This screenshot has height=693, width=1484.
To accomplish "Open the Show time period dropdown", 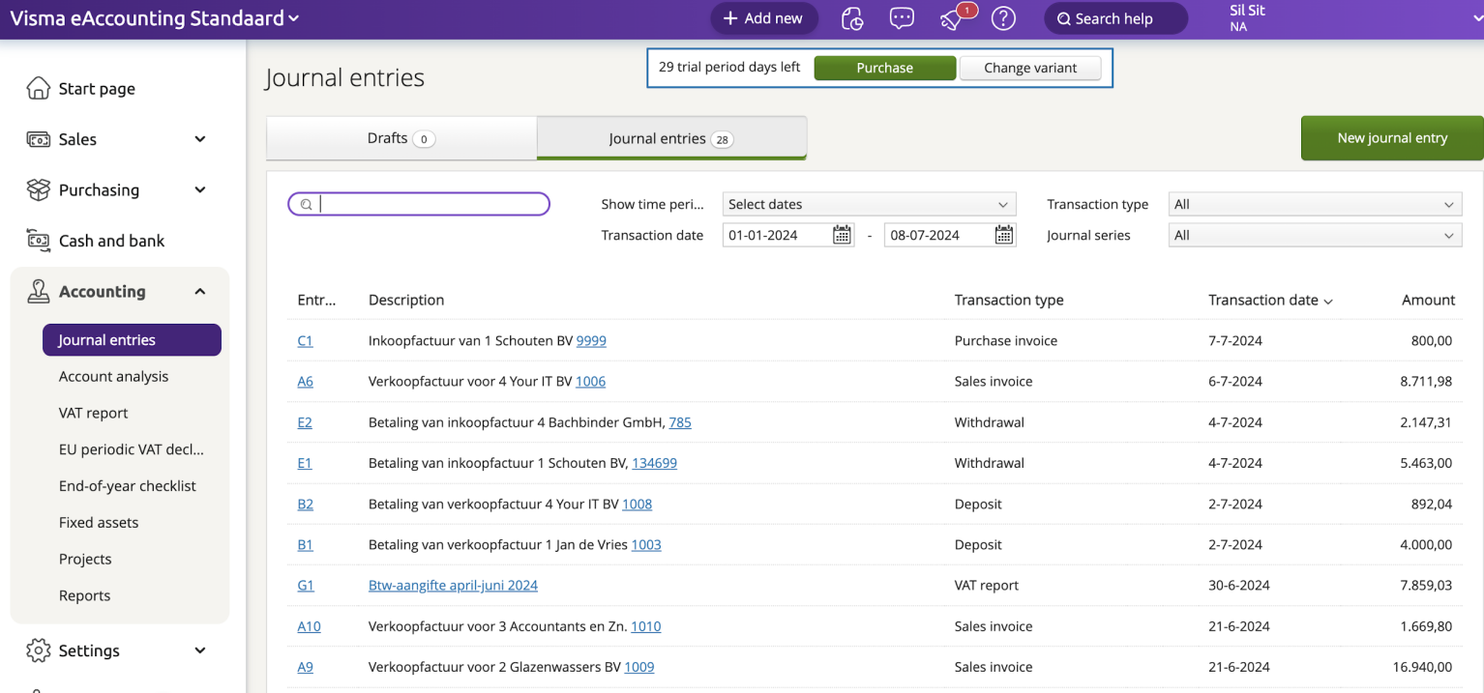I will pos(868,204).
